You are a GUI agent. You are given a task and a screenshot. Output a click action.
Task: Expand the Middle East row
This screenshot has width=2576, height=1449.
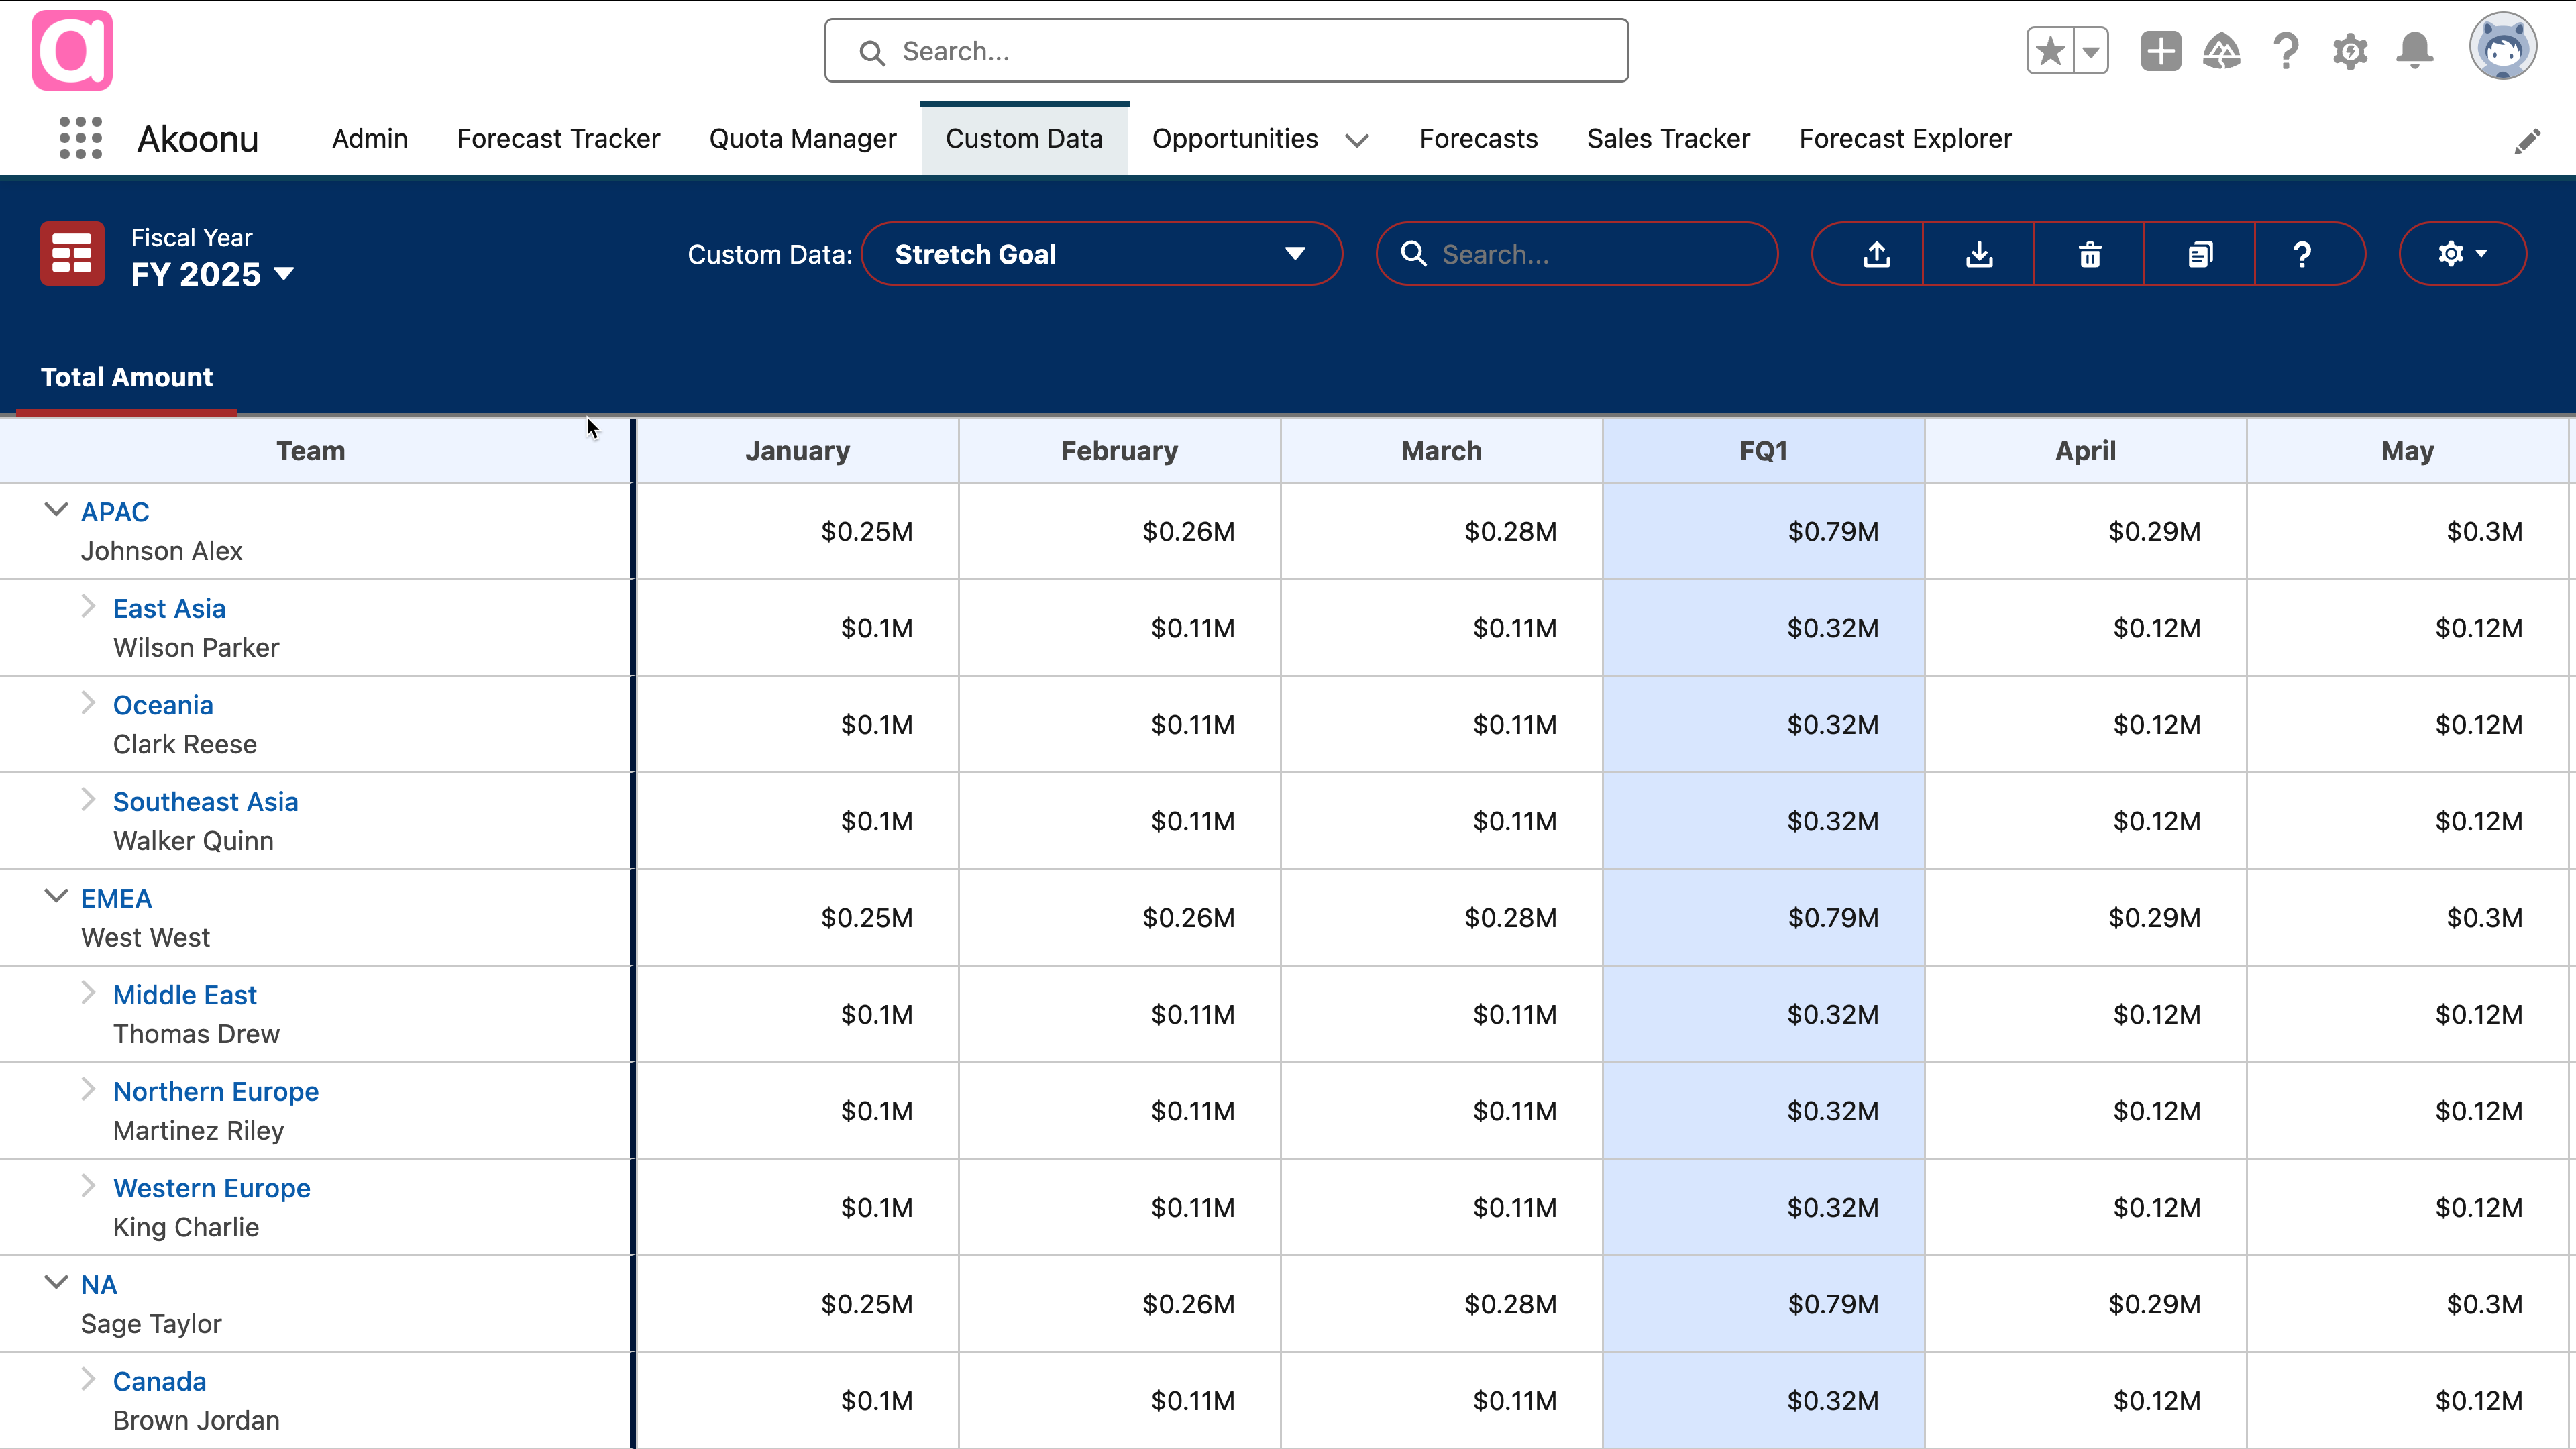pyautogui.click(x=88, y=993)
